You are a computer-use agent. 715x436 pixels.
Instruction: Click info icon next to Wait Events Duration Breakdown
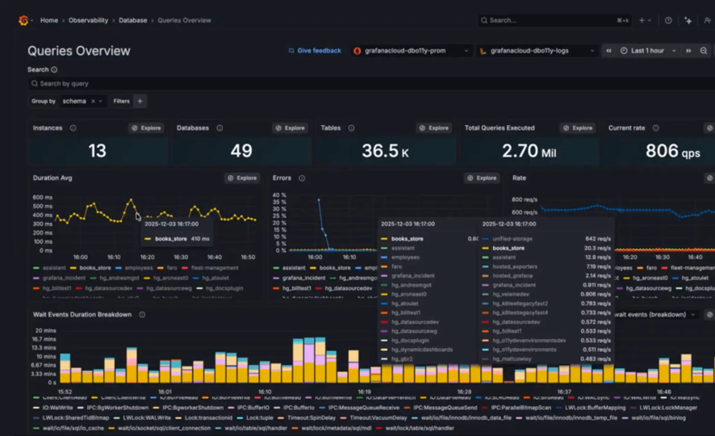point(142,315)
